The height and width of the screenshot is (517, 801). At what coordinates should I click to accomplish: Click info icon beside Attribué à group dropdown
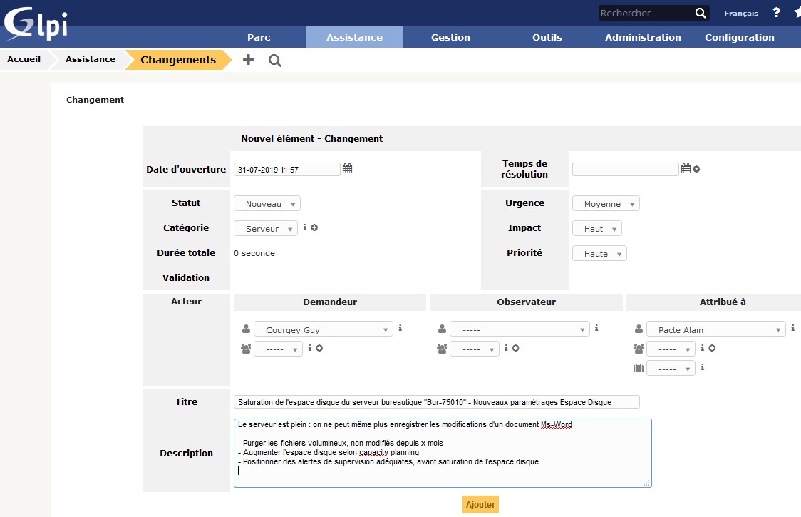[703, 348]
